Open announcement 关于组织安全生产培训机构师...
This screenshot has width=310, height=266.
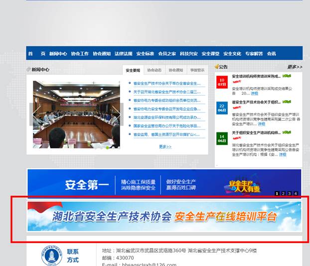point(256,133)
